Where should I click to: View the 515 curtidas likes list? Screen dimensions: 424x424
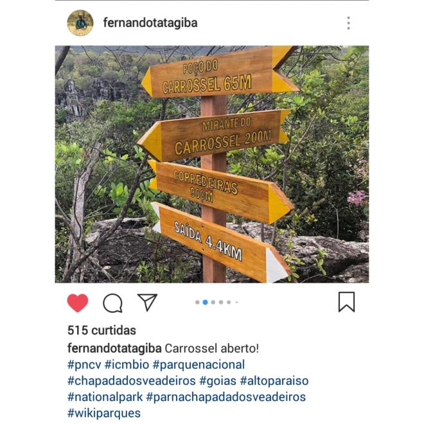[x=102, y=330]
